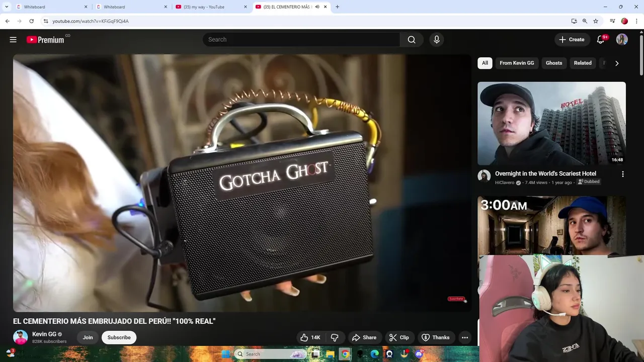The image size is (644, 362).
Task: View site information icon in address bar
Action: 46,21
